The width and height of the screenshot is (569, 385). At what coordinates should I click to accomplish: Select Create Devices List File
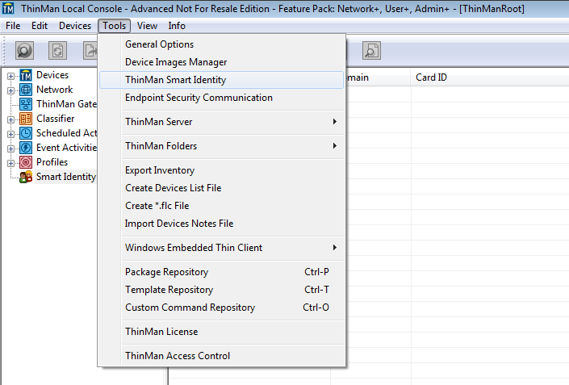pyautogui.click(x=222, y=188)
